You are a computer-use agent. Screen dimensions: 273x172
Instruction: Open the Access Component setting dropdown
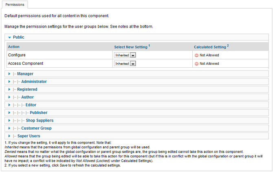[125, 64]
